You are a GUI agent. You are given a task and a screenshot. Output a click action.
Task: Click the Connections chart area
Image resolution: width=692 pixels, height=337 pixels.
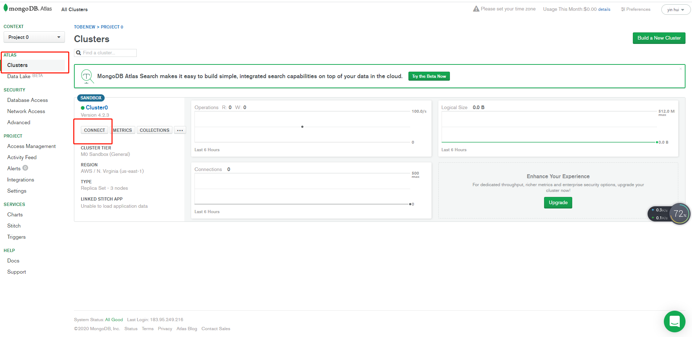302,189
